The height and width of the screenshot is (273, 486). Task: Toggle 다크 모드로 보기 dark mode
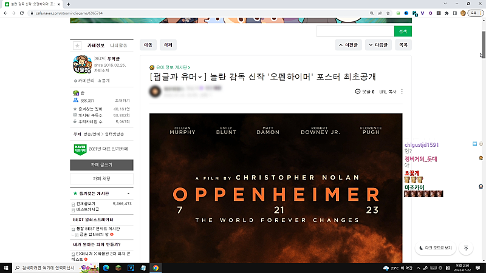pyautogui.click(x=436, y=248)
